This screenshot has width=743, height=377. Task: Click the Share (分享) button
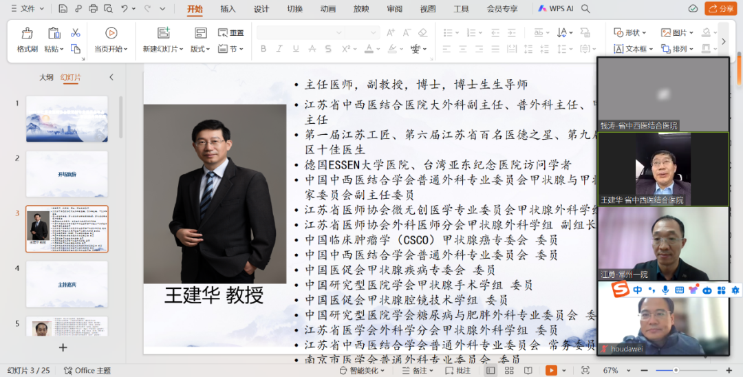pos(722,9)
